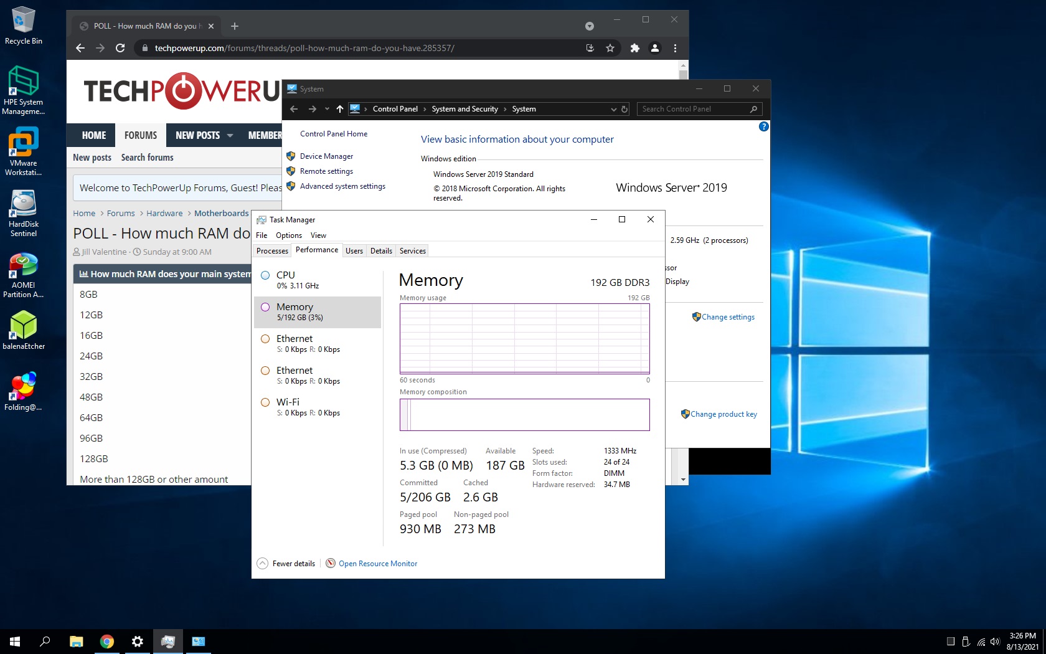Image resolution: width=1046 pixels, height=654 pixels.
Task: Click install app icon in address bar
Action: (590, 48)
